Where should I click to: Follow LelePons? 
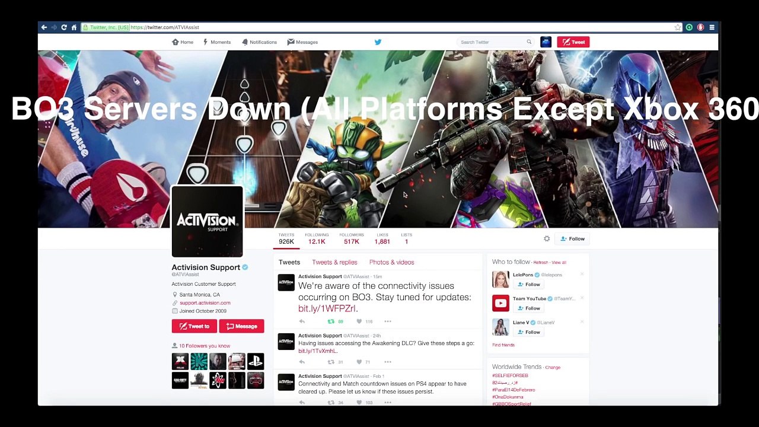point(528,285)
